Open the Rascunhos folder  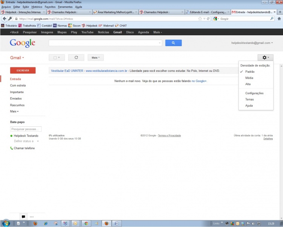point(17,105)
